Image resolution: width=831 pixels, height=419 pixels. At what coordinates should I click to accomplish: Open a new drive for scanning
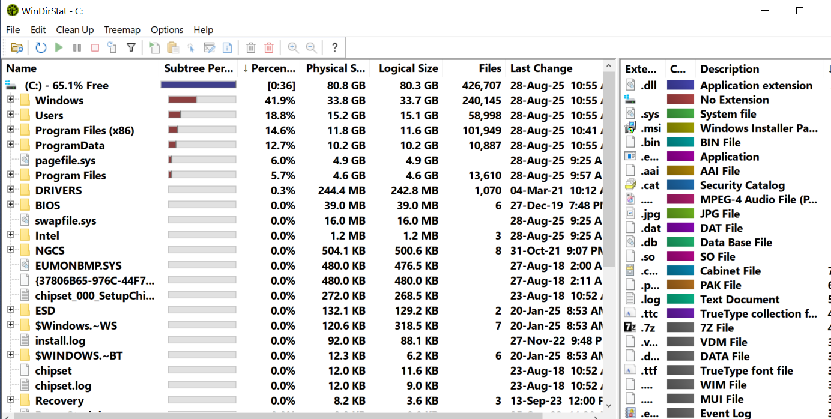point(16,47)
